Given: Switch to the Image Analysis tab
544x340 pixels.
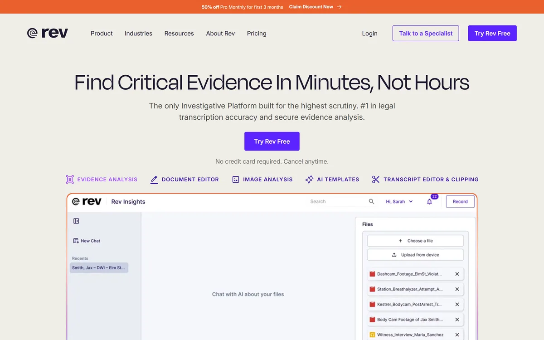Looking at the screenshot, I should pos(262,180).
